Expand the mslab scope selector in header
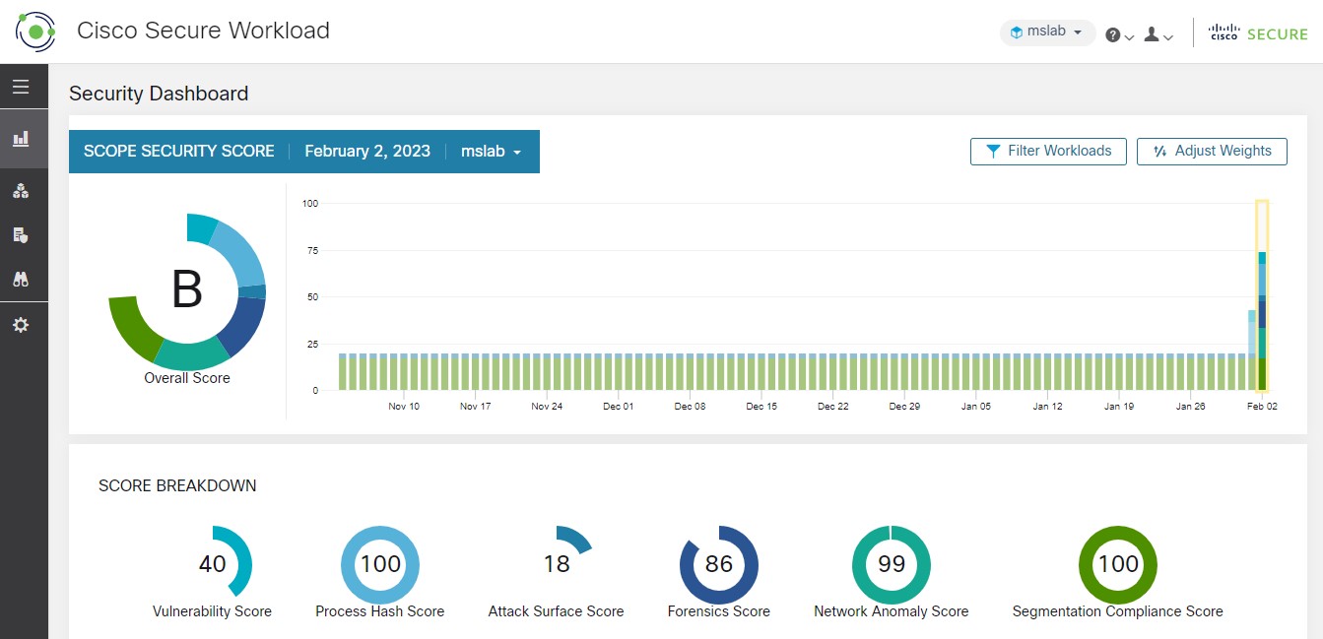Image resolution: width=1323 pixels, height=639 pixels. point(1047,32)
